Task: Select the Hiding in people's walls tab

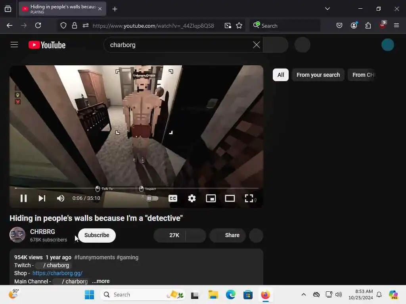Action: tap(62, 9)
